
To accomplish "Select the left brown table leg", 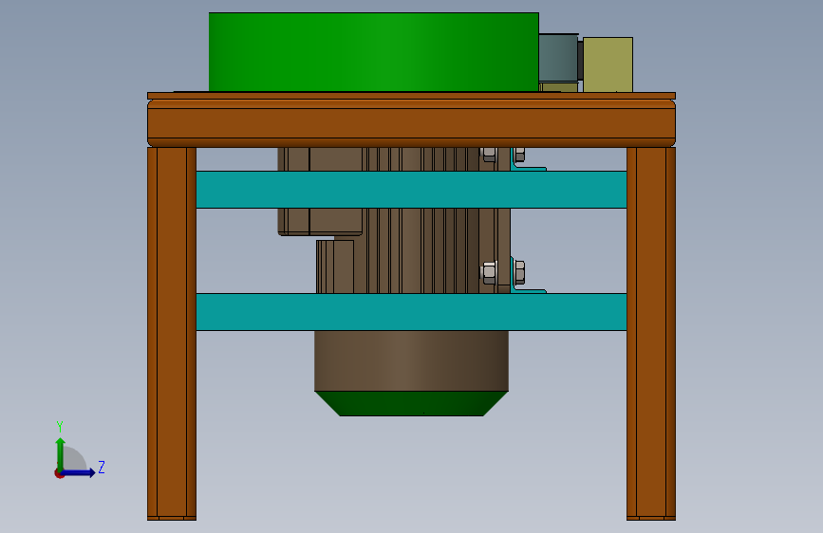I will pyautogui.click(x=172, y=334).
